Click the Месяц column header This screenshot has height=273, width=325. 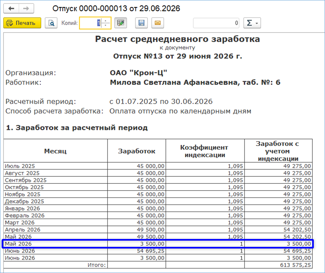click(55, 151)
